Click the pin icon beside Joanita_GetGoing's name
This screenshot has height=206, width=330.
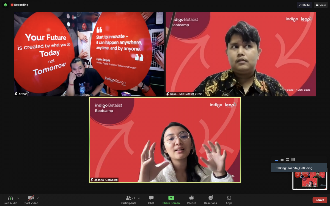(92, 180)
